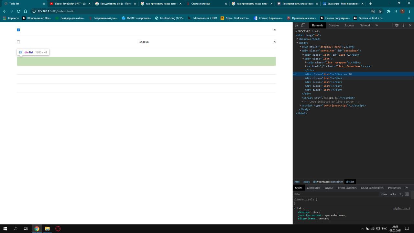Image resolution: width=414 pixels, height=233 pixels.
Task: Open the Windows Start menu
Action: click(x=5, y=228)
